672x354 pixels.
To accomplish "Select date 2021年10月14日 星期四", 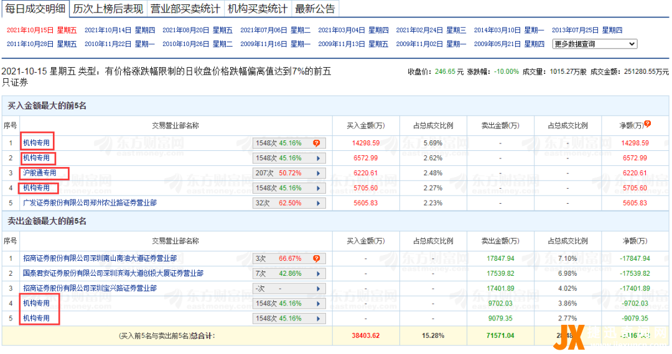I will tap(119, 30).
